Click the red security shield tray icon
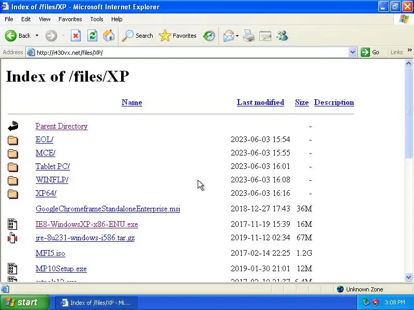Viewport: 414px width, 310px height. pos(375,302)
